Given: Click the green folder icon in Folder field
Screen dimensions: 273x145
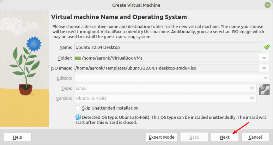Looking at the screenshot, I should [x=78, y=58].
